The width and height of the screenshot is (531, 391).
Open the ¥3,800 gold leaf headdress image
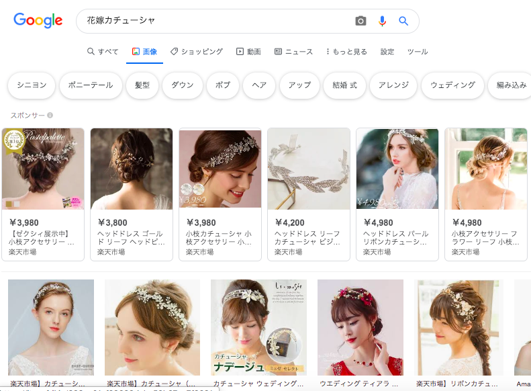click(132, 169)
